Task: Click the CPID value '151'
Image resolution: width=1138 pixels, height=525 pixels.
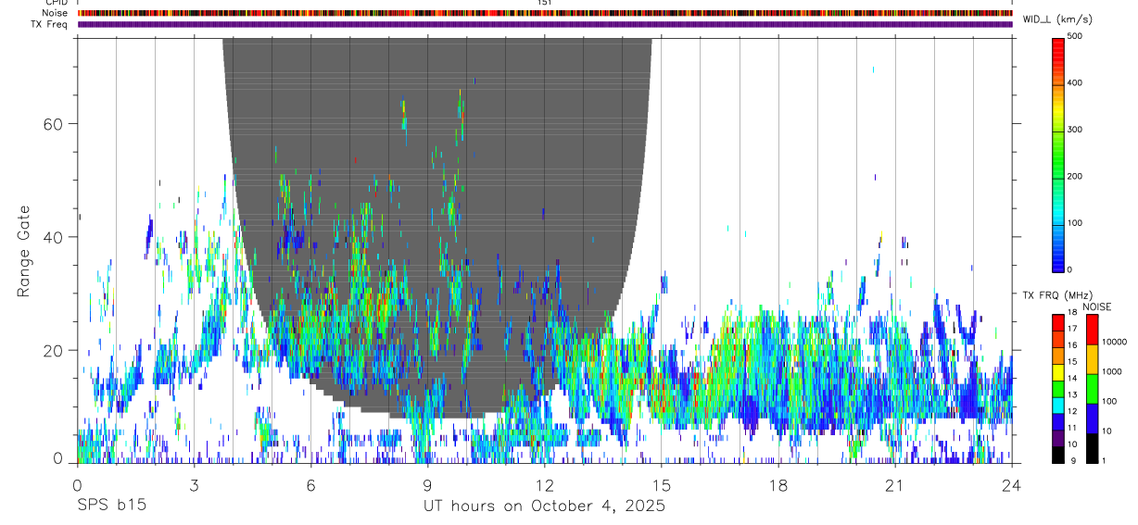Action: tap(545, 3)
